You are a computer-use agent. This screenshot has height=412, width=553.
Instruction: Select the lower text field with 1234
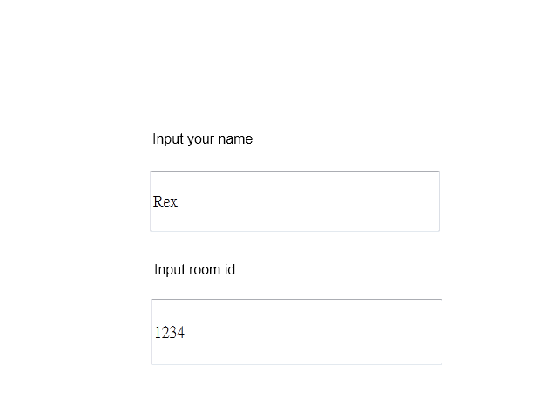(x=296, y=332)
